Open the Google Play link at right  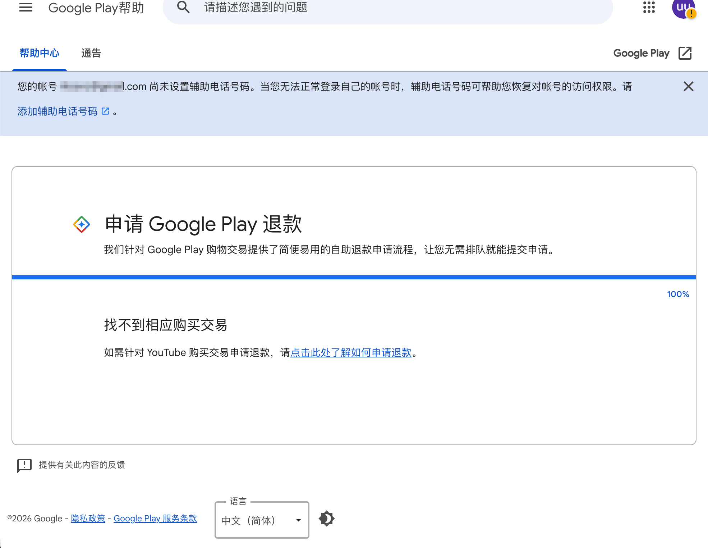642,53
